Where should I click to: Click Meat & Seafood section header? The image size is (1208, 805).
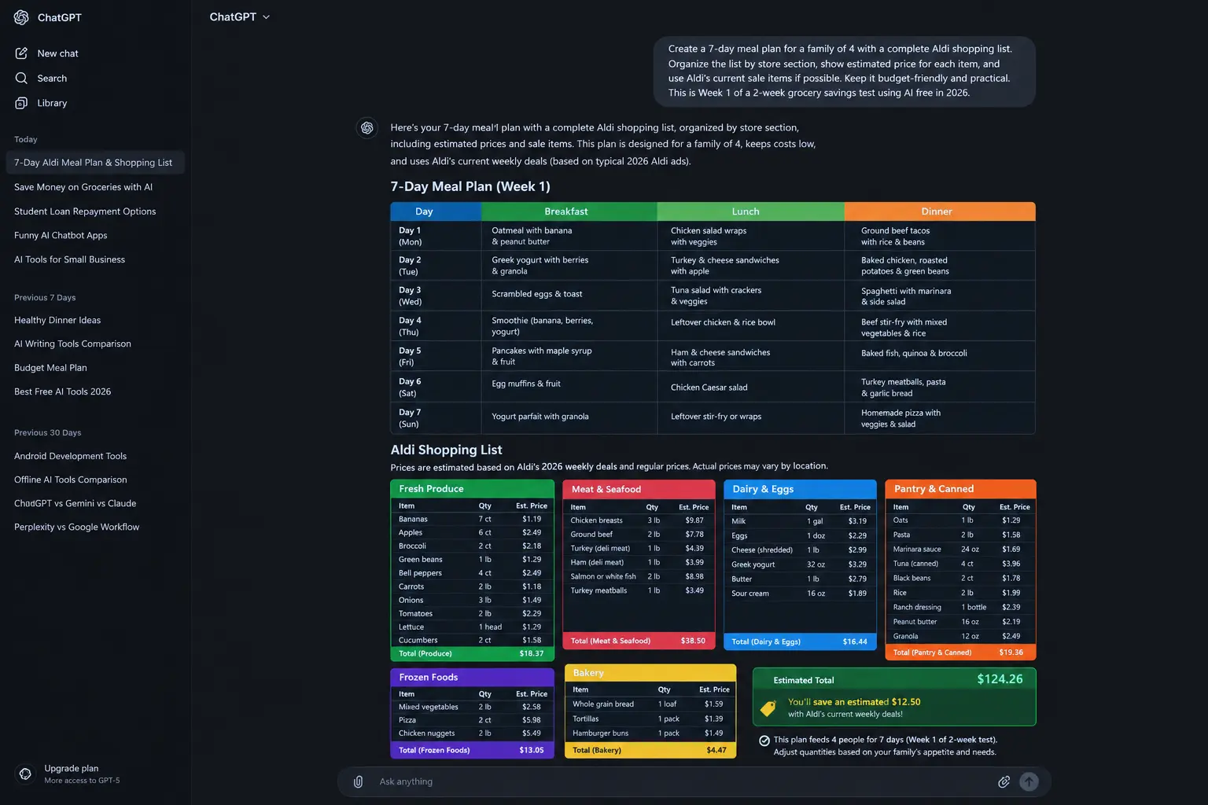[639, 489]
